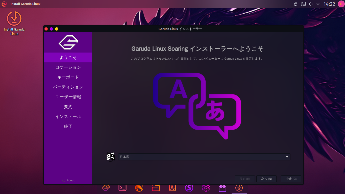Open the Garuda application launcher in top panel
This screenshot has height=194, width=345.
click(x=4, y=4)
